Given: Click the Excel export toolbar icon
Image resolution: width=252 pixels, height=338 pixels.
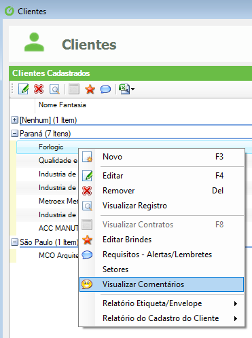Looking at the screenshot, I should (124, 89).
